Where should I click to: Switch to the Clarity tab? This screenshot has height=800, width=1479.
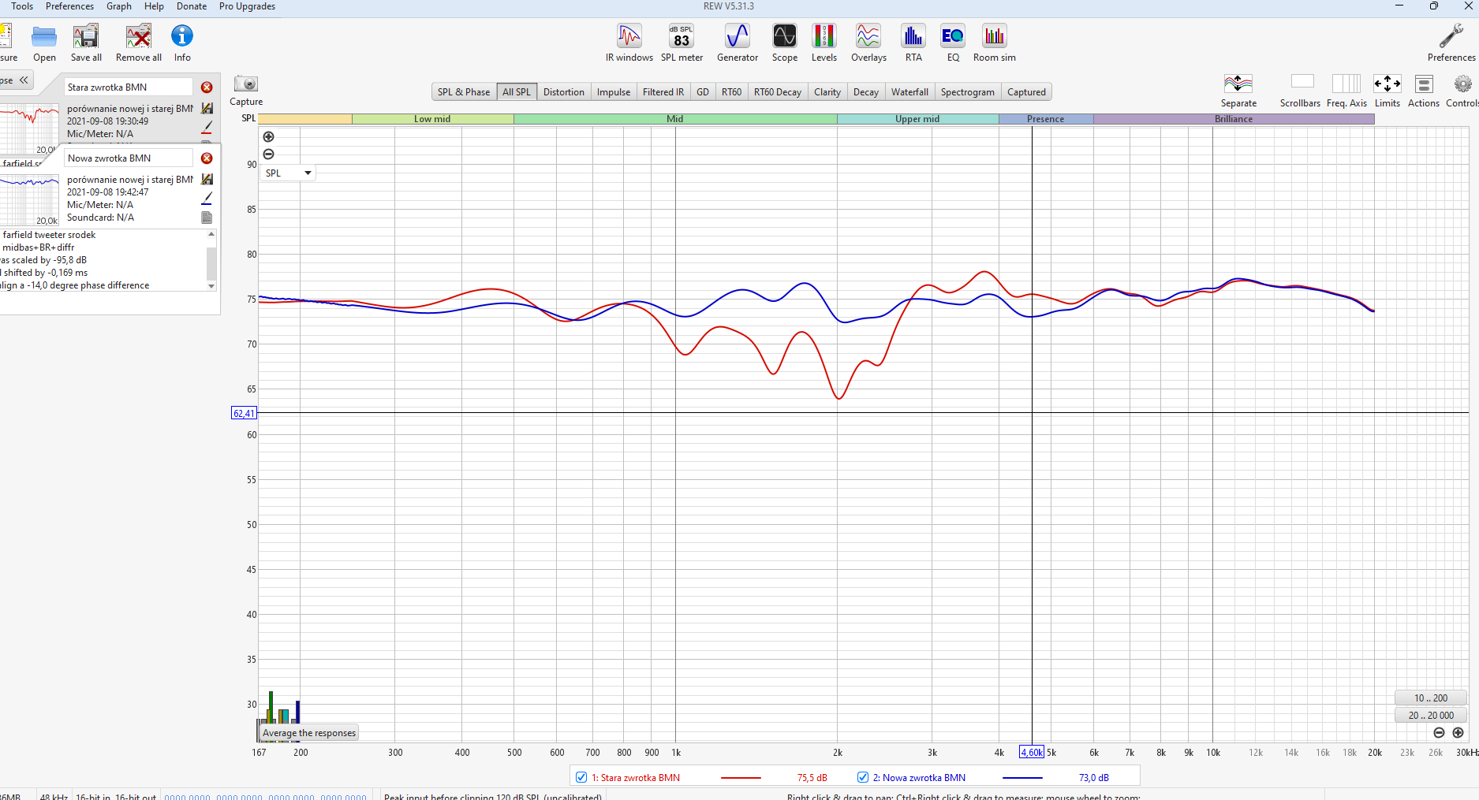pyautogui.click(x=827, y=92)
